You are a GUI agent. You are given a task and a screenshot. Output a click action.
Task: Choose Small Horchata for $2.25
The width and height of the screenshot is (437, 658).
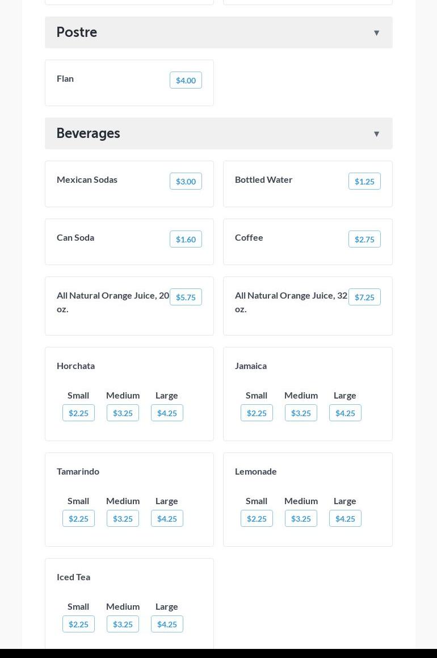[x=78, y=413]
